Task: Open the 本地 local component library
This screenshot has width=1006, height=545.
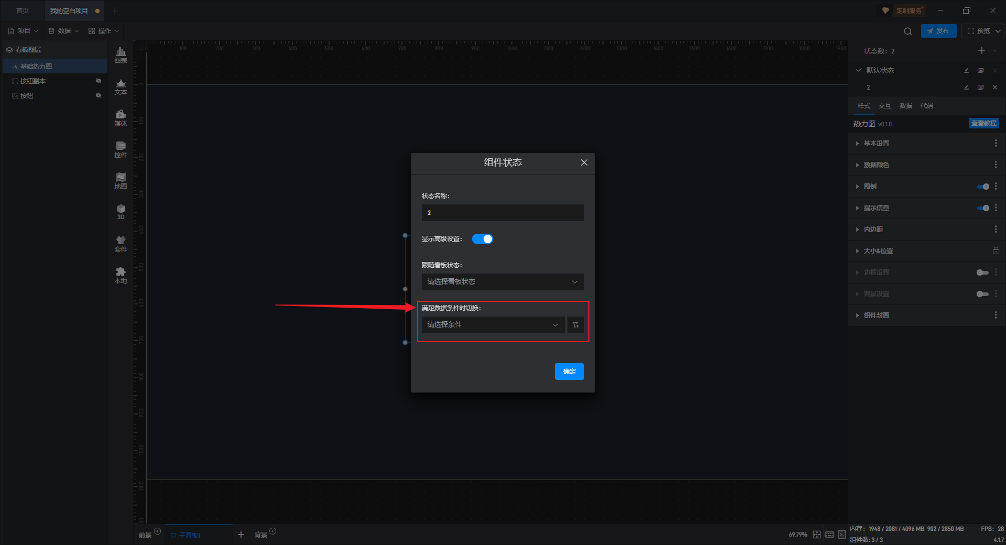Action: click(121, 275)
